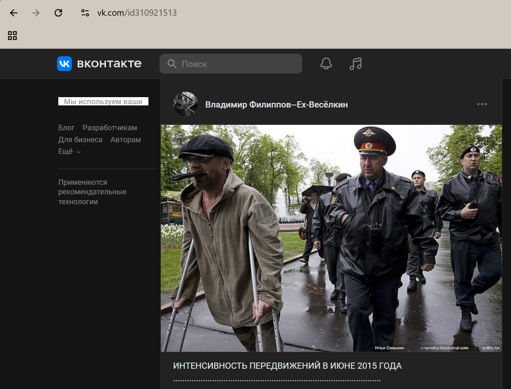Image resolution: width=511 pixels, height=389 pixels.
Task: Open the three-dots post options menu
Action: pyautogui.click(x=482, y=104)
